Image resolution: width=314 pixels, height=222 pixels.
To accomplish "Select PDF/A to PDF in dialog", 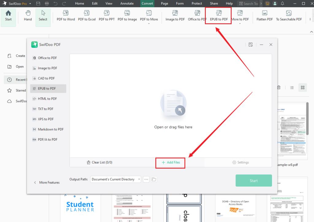I will (48, 139).
